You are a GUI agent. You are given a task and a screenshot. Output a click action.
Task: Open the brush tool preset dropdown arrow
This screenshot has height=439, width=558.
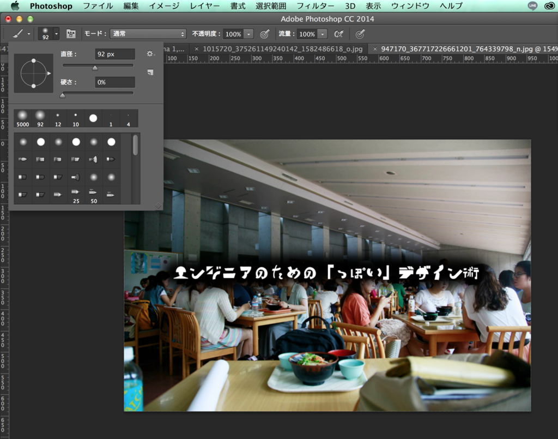29,34
